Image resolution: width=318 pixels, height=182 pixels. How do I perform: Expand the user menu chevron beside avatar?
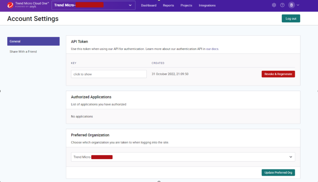pyautogui.click(x=298, y=5)
